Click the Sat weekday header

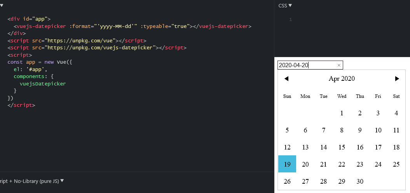tap(396, 96)
